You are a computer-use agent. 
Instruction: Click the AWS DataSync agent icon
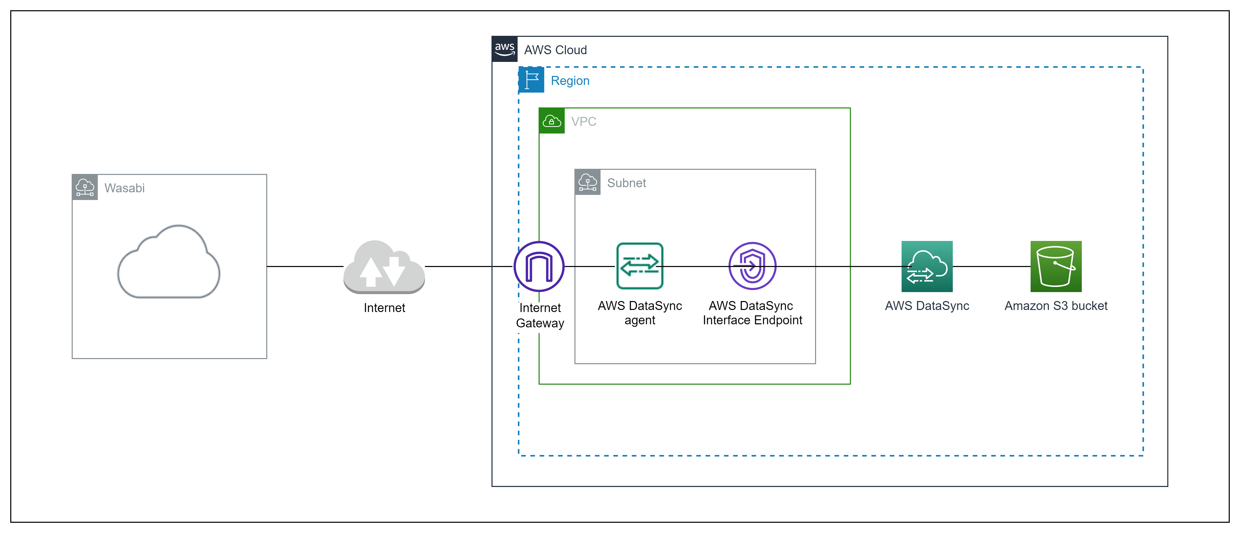(x=639, y=266)
